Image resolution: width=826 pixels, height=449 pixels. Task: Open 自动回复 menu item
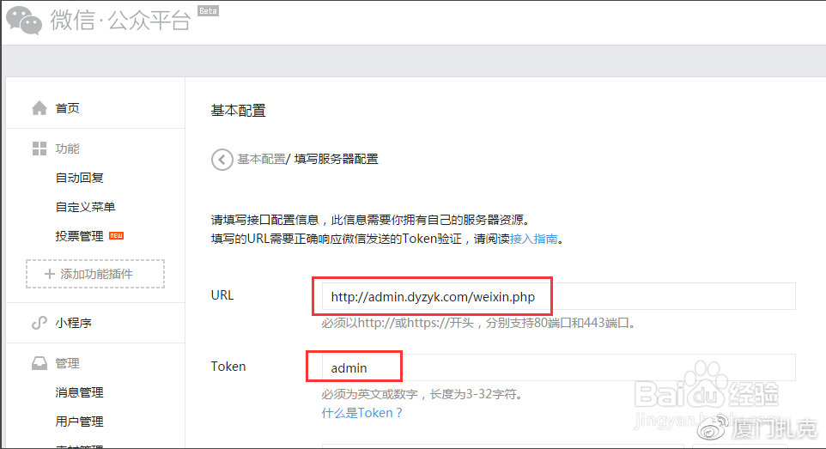coord(80,178)
